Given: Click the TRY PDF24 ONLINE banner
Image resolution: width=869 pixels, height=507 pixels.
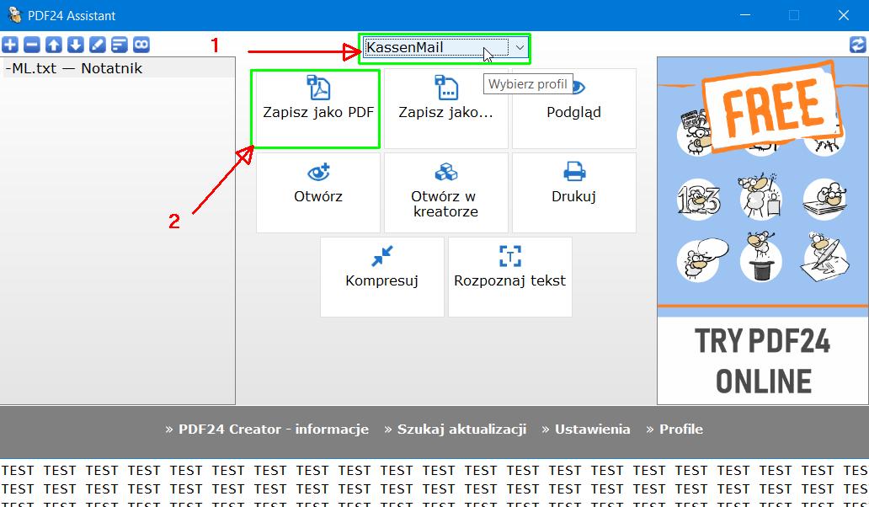Looking at the screenshot, I should pos(763,231).
